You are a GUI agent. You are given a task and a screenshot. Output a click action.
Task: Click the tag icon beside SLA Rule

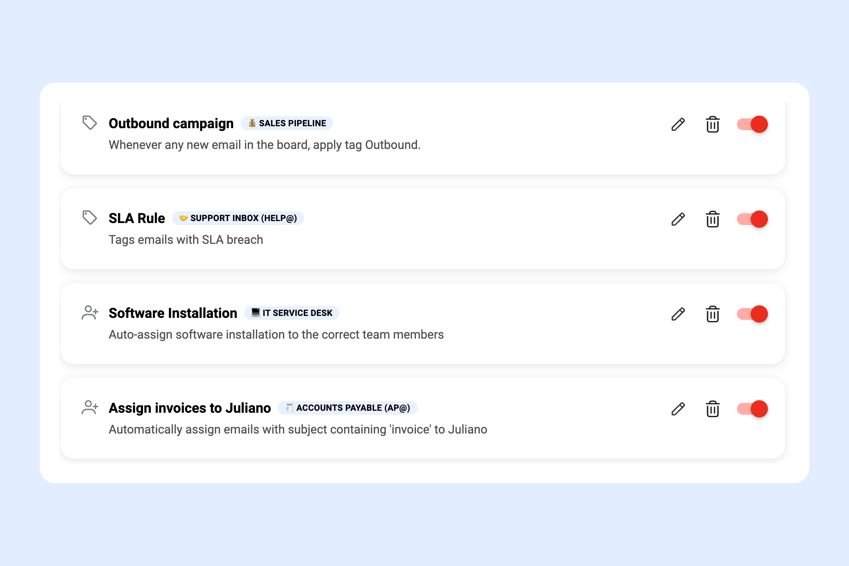89,218
